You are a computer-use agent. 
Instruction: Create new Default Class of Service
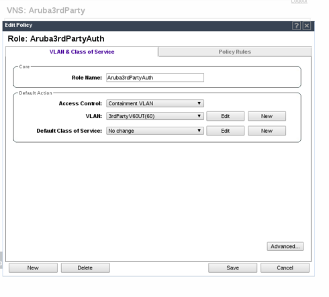[x=267, y=131]
